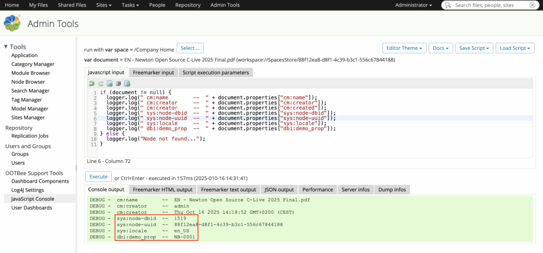Click the Alfresco logo beside Admin Tools
This screenshot has width=543, height=253.
(12, 24)
